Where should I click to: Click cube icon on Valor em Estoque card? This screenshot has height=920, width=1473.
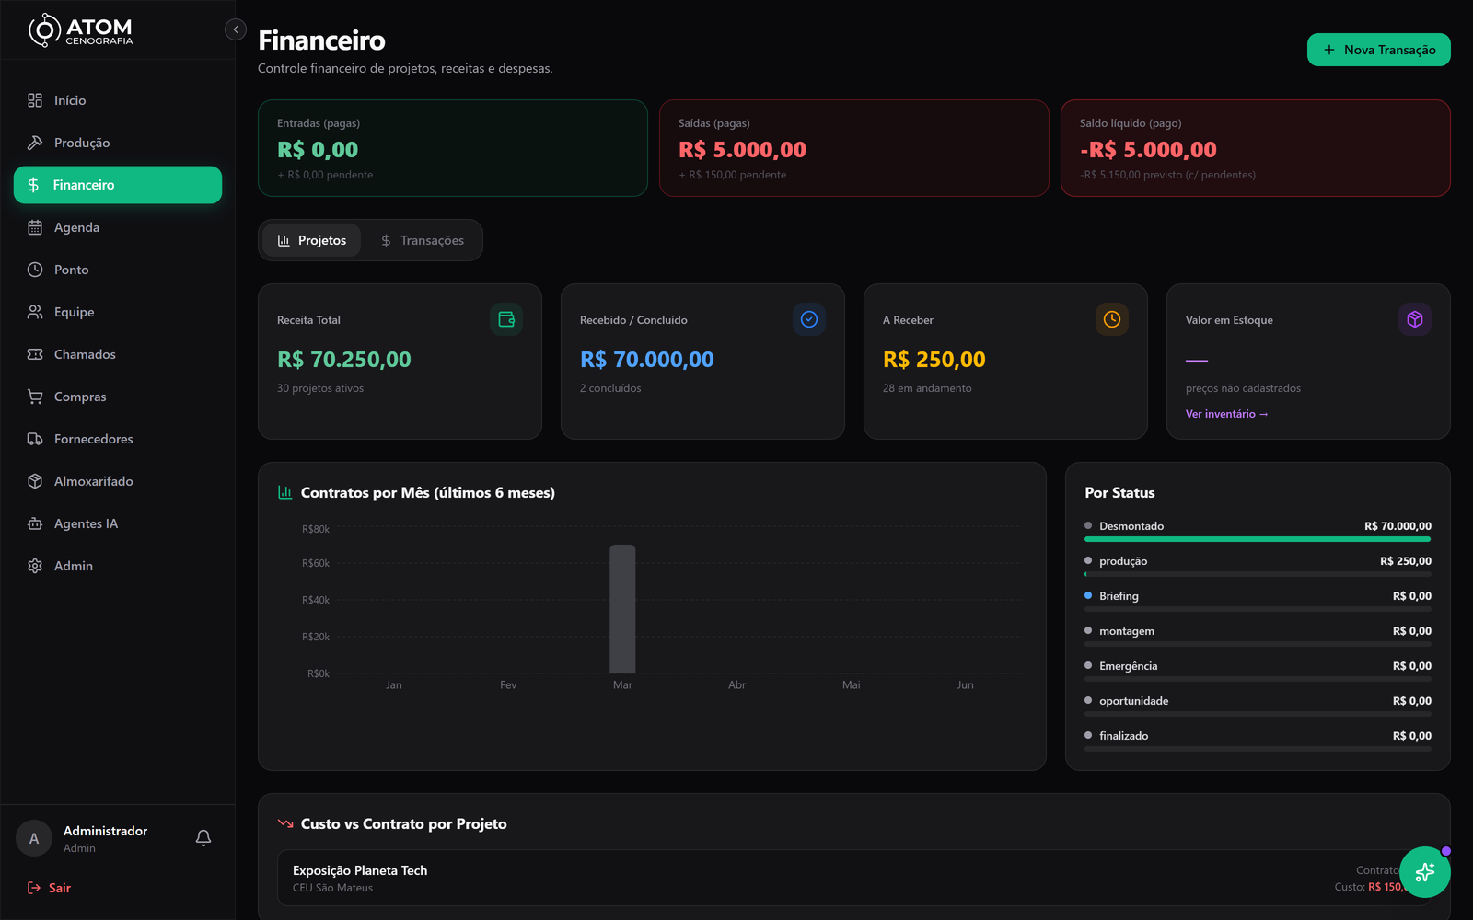click(x=1415, y=319)
